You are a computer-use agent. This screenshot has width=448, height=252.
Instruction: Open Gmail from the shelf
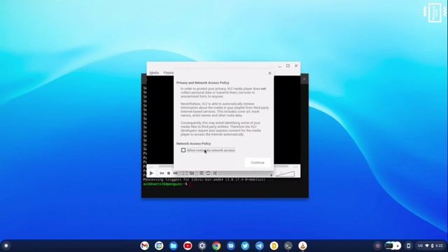click(x=145, y=246)
